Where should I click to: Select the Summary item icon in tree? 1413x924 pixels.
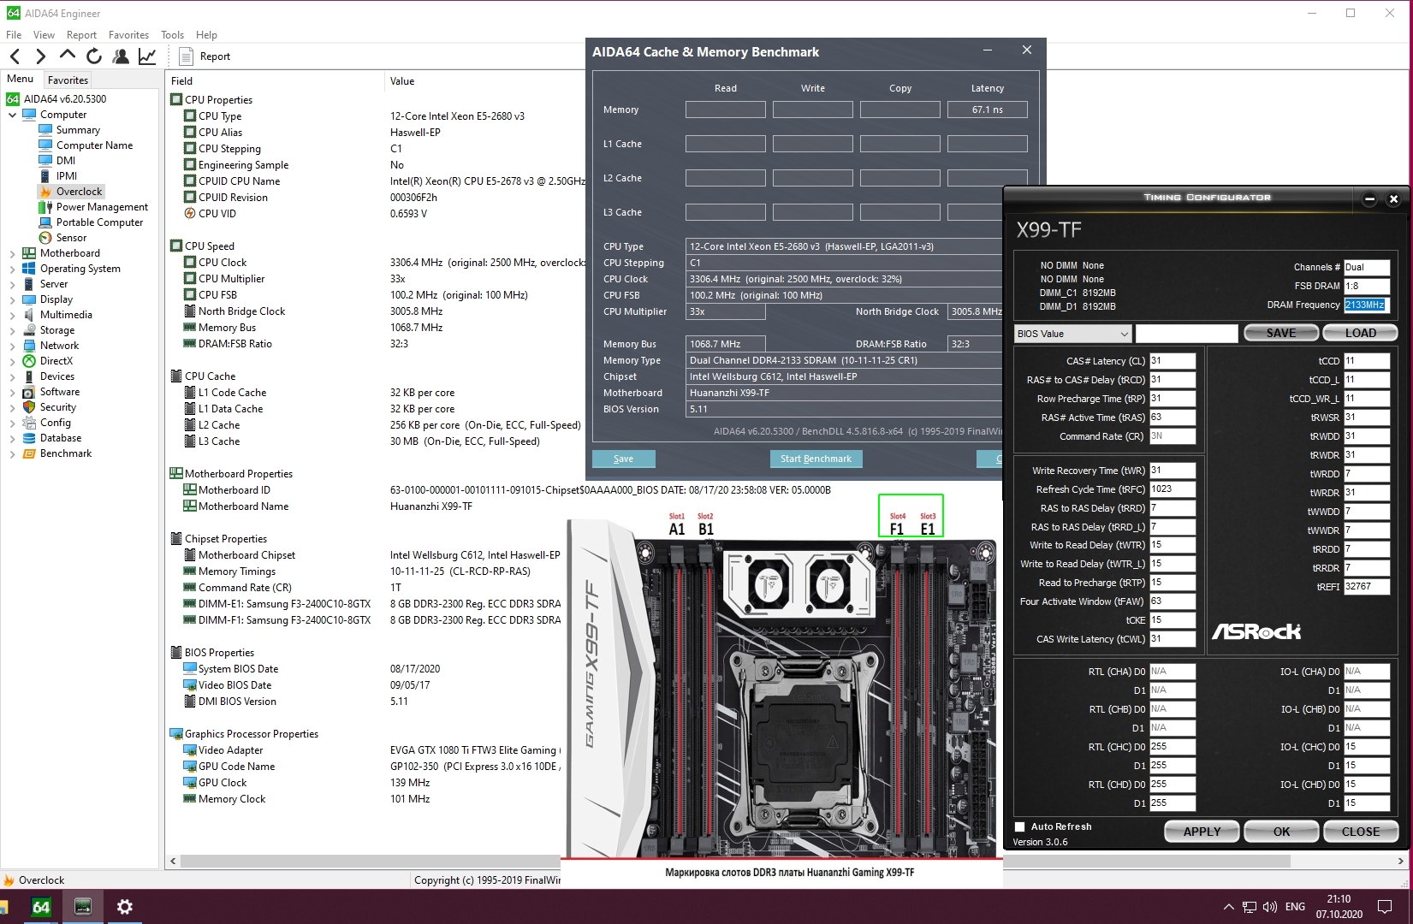(x=46, y=130)
